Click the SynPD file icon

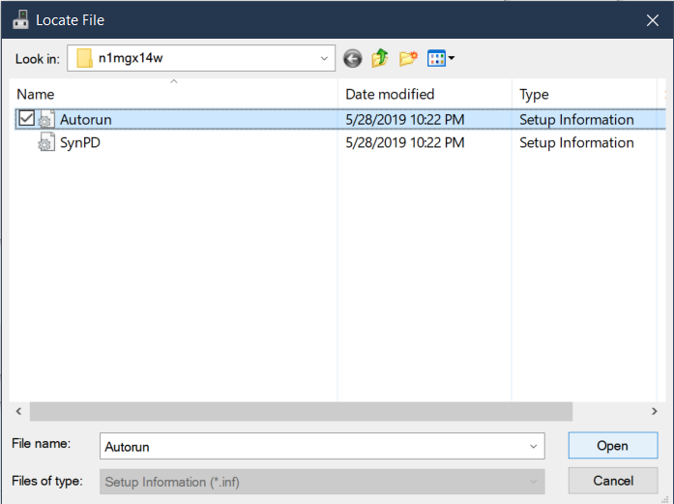coord(46,143)
